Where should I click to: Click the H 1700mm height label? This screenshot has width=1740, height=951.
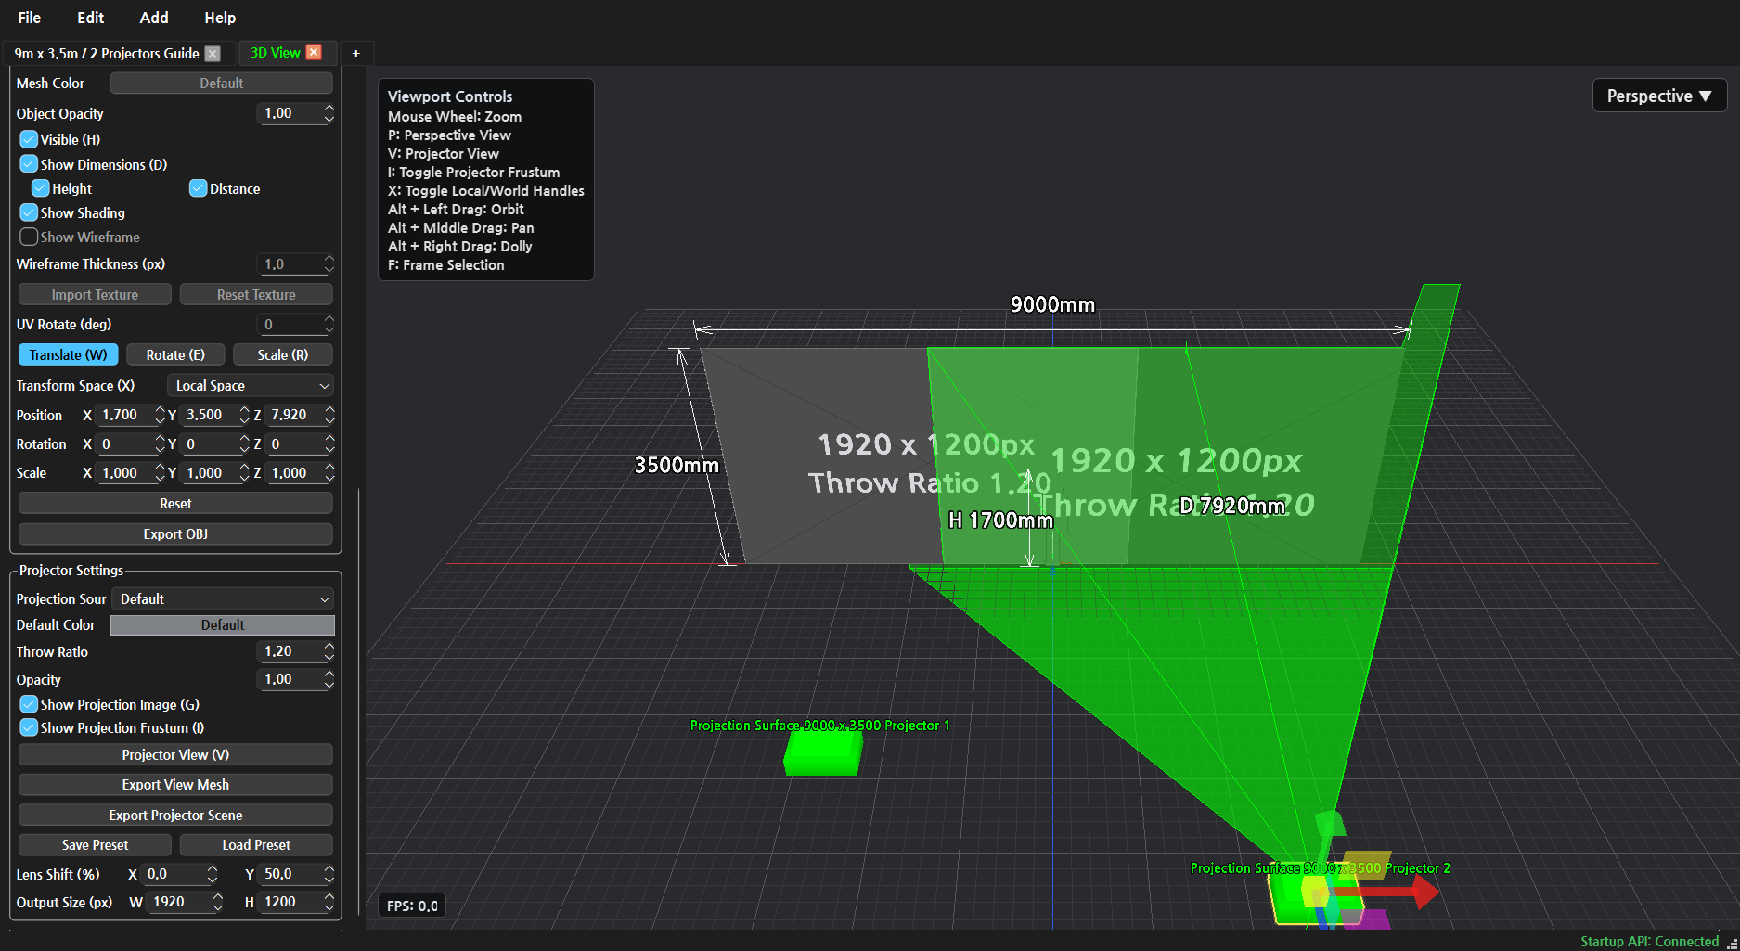[1000, 520]
